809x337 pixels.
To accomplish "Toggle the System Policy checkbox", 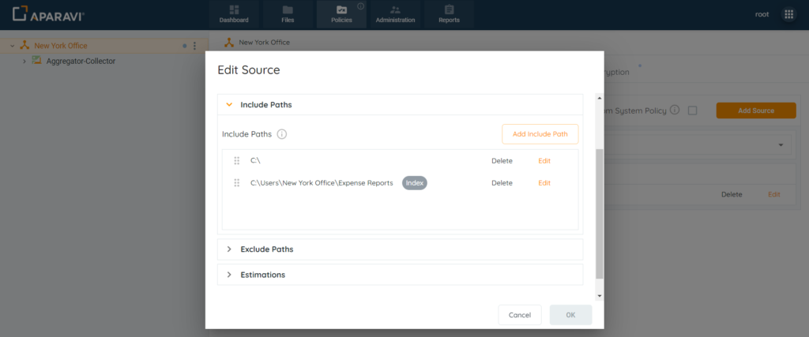I will pyautogui.click(x=692, y=110).
